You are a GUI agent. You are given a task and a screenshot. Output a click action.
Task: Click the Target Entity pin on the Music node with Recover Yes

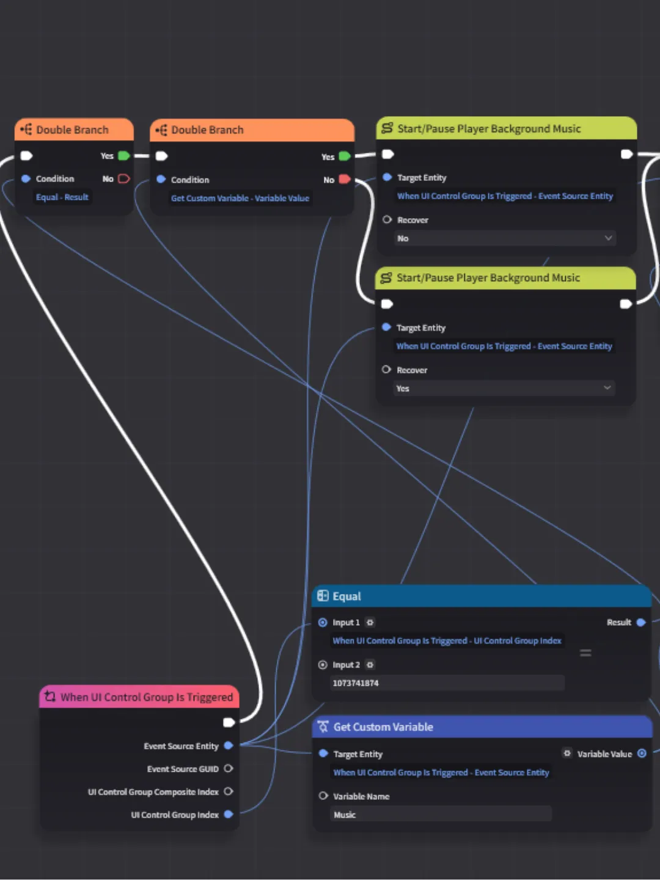click(x=386, y=327)
